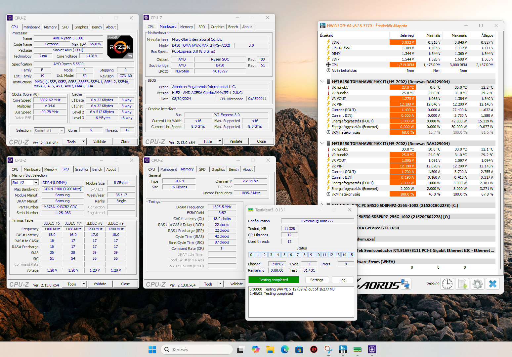Click the Windows taskbar search box
Screen dimensions: 512x357
pyautogui.click(x=197, y=349)
